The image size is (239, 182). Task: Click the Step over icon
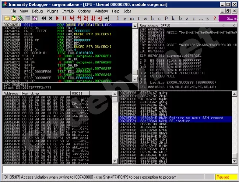pyautogui.click(x=79, y=18)
